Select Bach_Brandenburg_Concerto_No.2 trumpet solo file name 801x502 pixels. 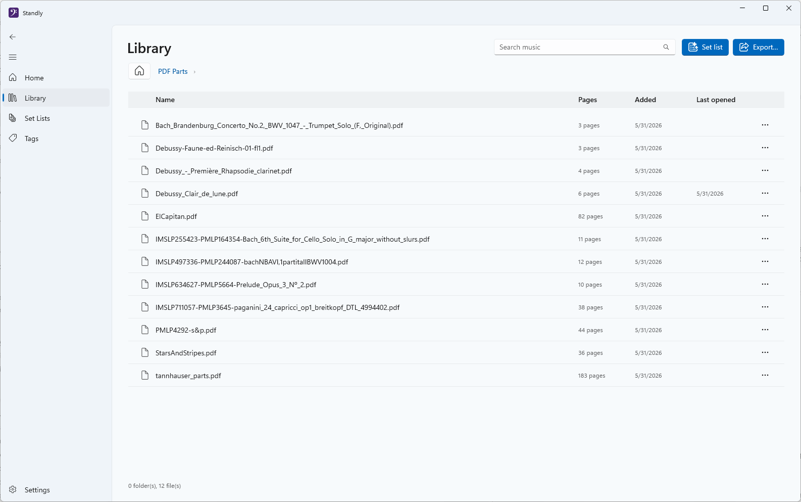click(x=279, y=125)
